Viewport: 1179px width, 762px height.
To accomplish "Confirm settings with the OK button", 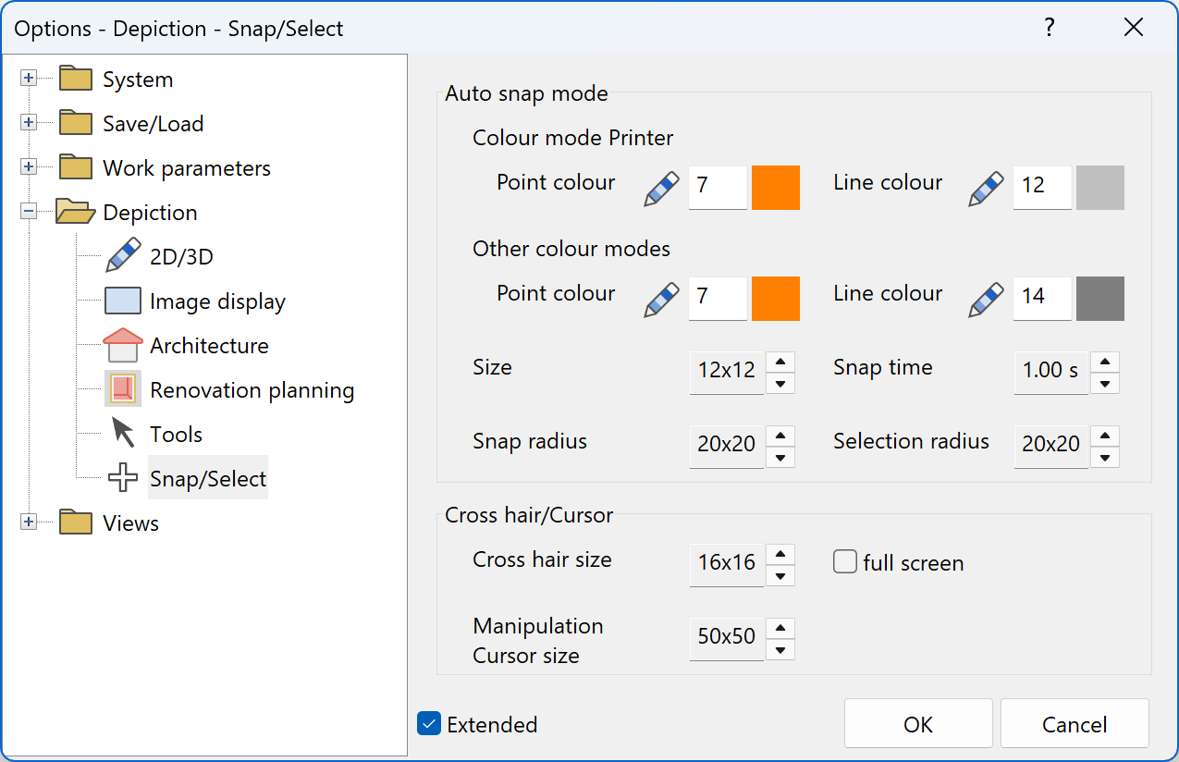I will click(917, 723).
